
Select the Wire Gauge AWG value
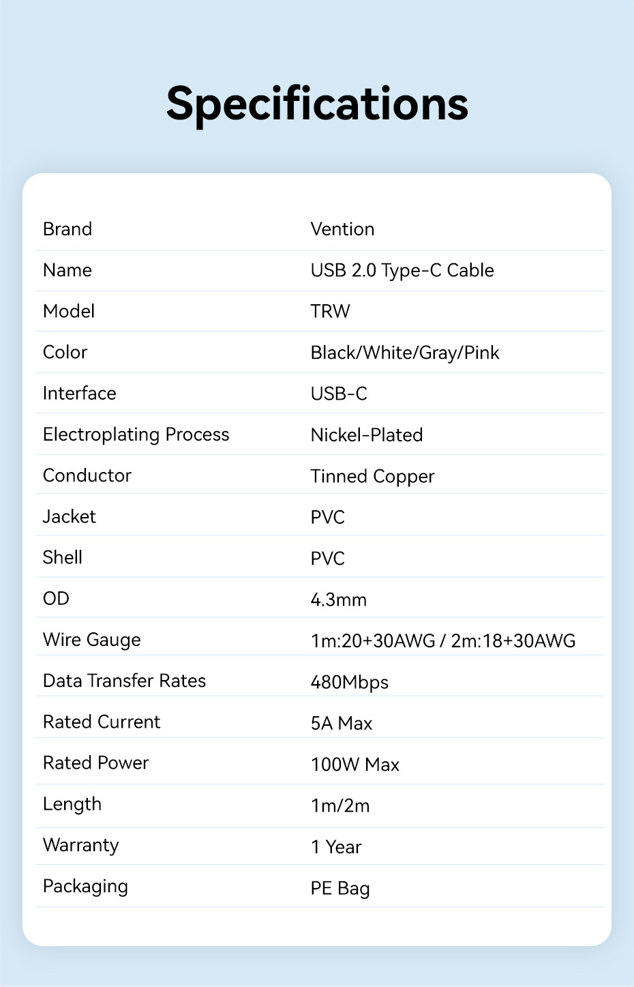443,641
